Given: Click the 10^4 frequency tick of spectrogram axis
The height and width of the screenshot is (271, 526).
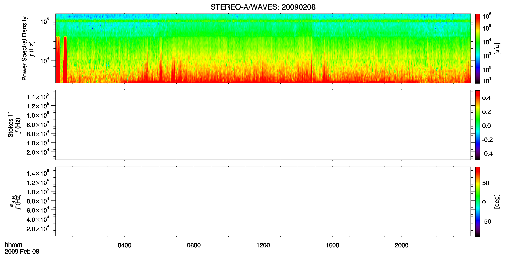Looking at the screenshot, I should 44,60.
